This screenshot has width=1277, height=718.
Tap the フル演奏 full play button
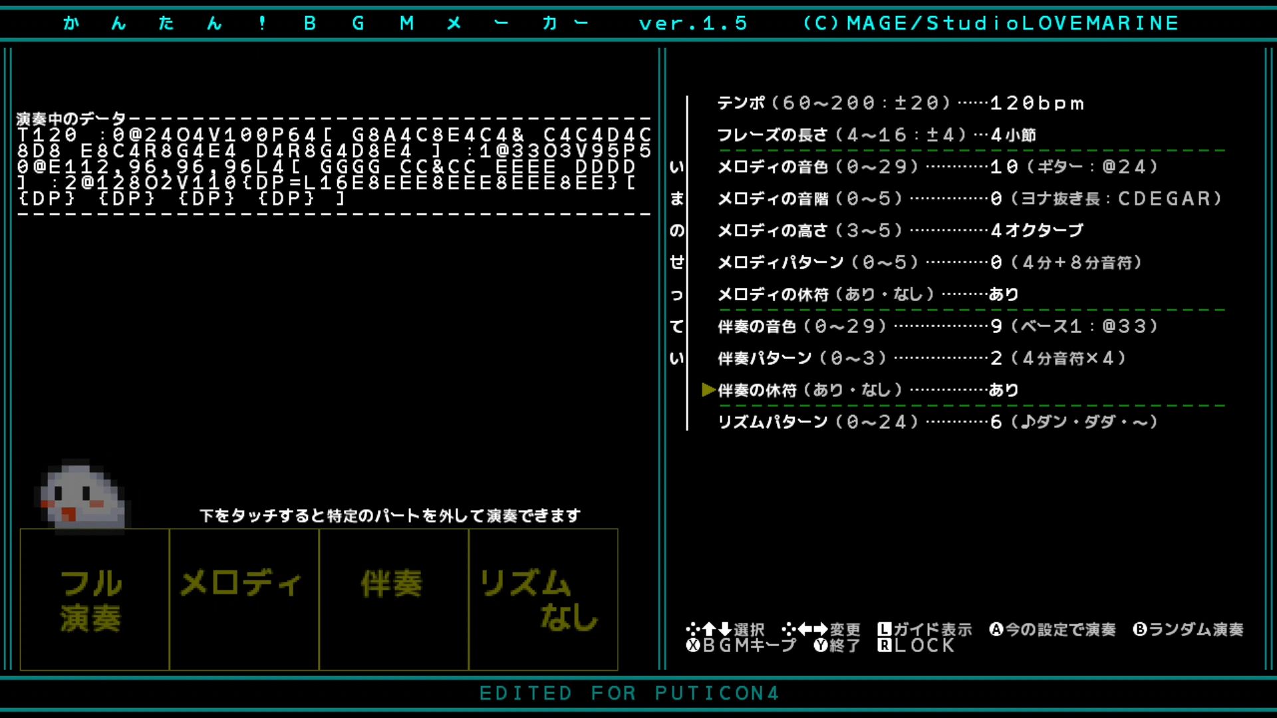[95, 600]
